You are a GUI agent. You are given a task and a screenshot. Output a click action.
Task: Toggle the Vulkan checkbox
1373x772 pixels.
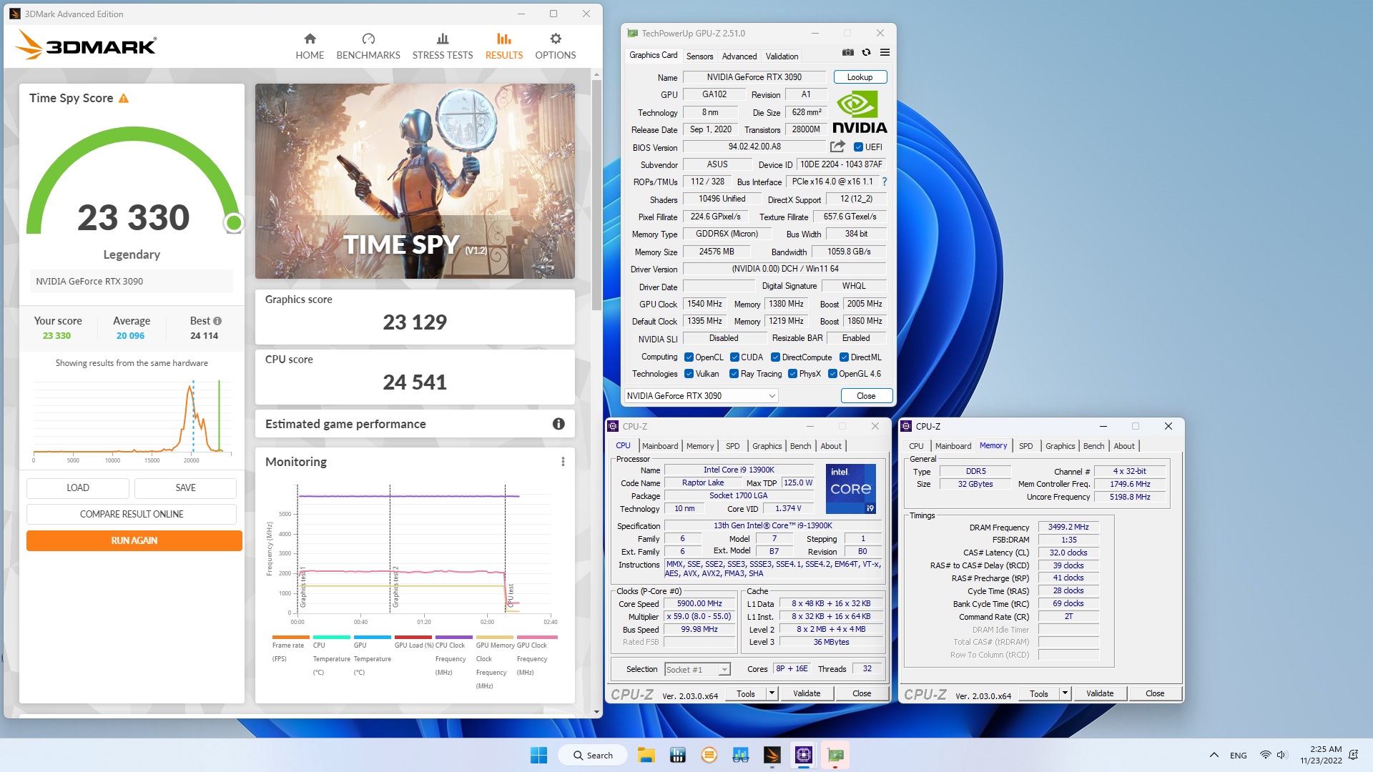point(689,374)
